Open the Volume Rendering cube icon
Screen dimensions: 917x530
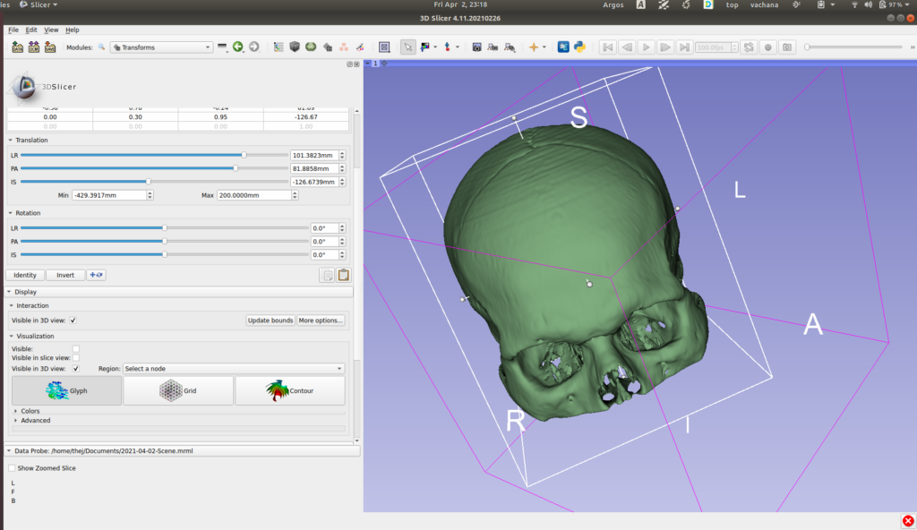(295, 47)
